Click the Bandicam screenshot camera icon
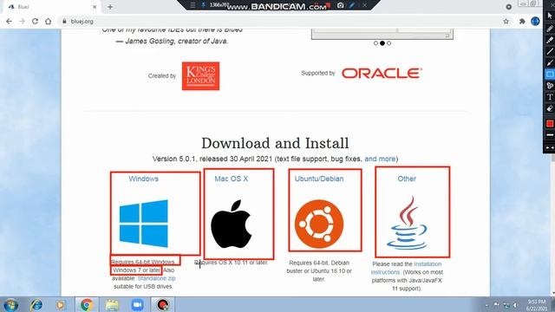555x312 pixels. [340, 5]
